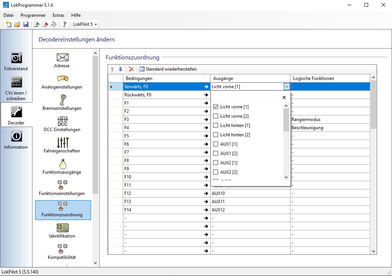Move mapping row down with blue arrow

click(121, 69)
